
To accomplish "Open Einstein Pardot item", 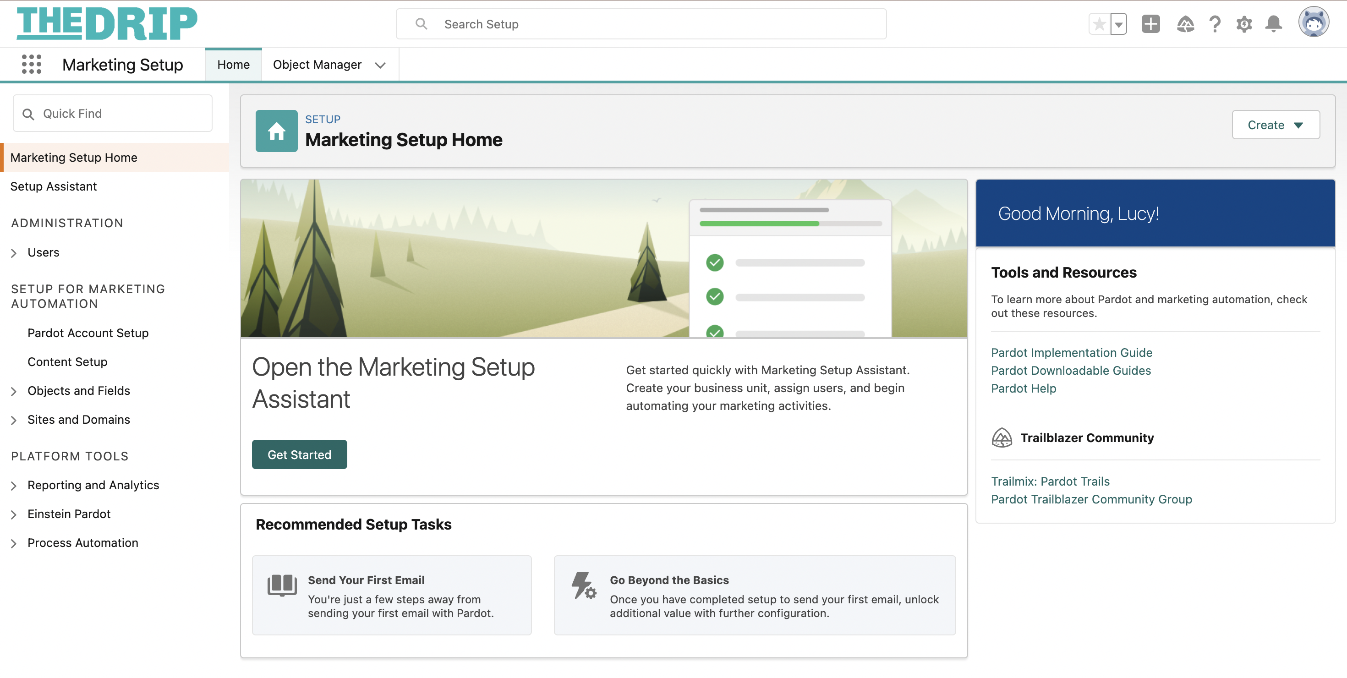I will click(x=69, y=514).
